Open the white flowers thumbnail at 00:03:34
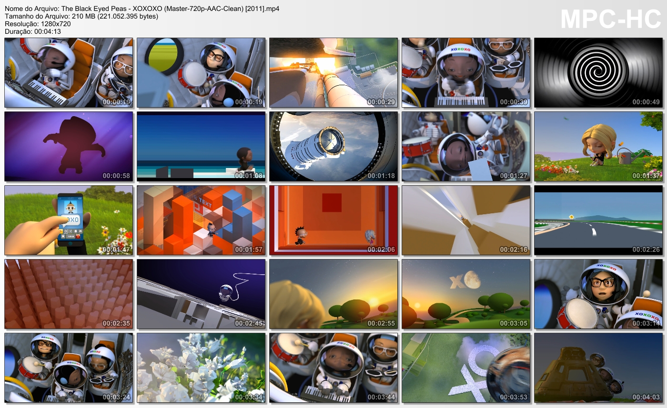 coord(201,368)
